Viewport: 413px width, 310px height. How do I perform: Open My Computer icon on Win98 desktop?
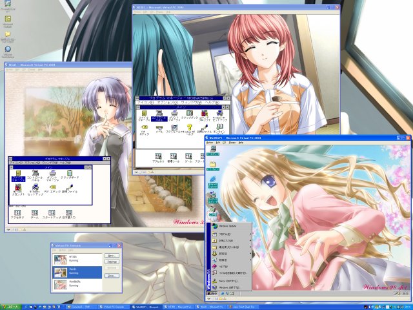[213, 150]
